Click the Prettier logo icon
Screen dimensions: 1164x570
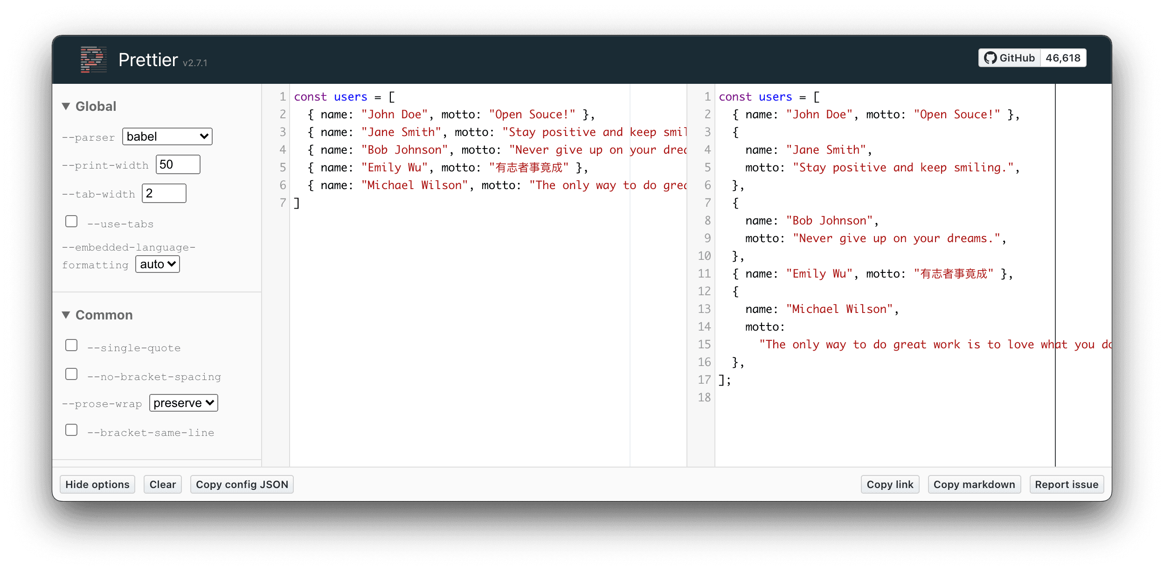tap(93, 60)
